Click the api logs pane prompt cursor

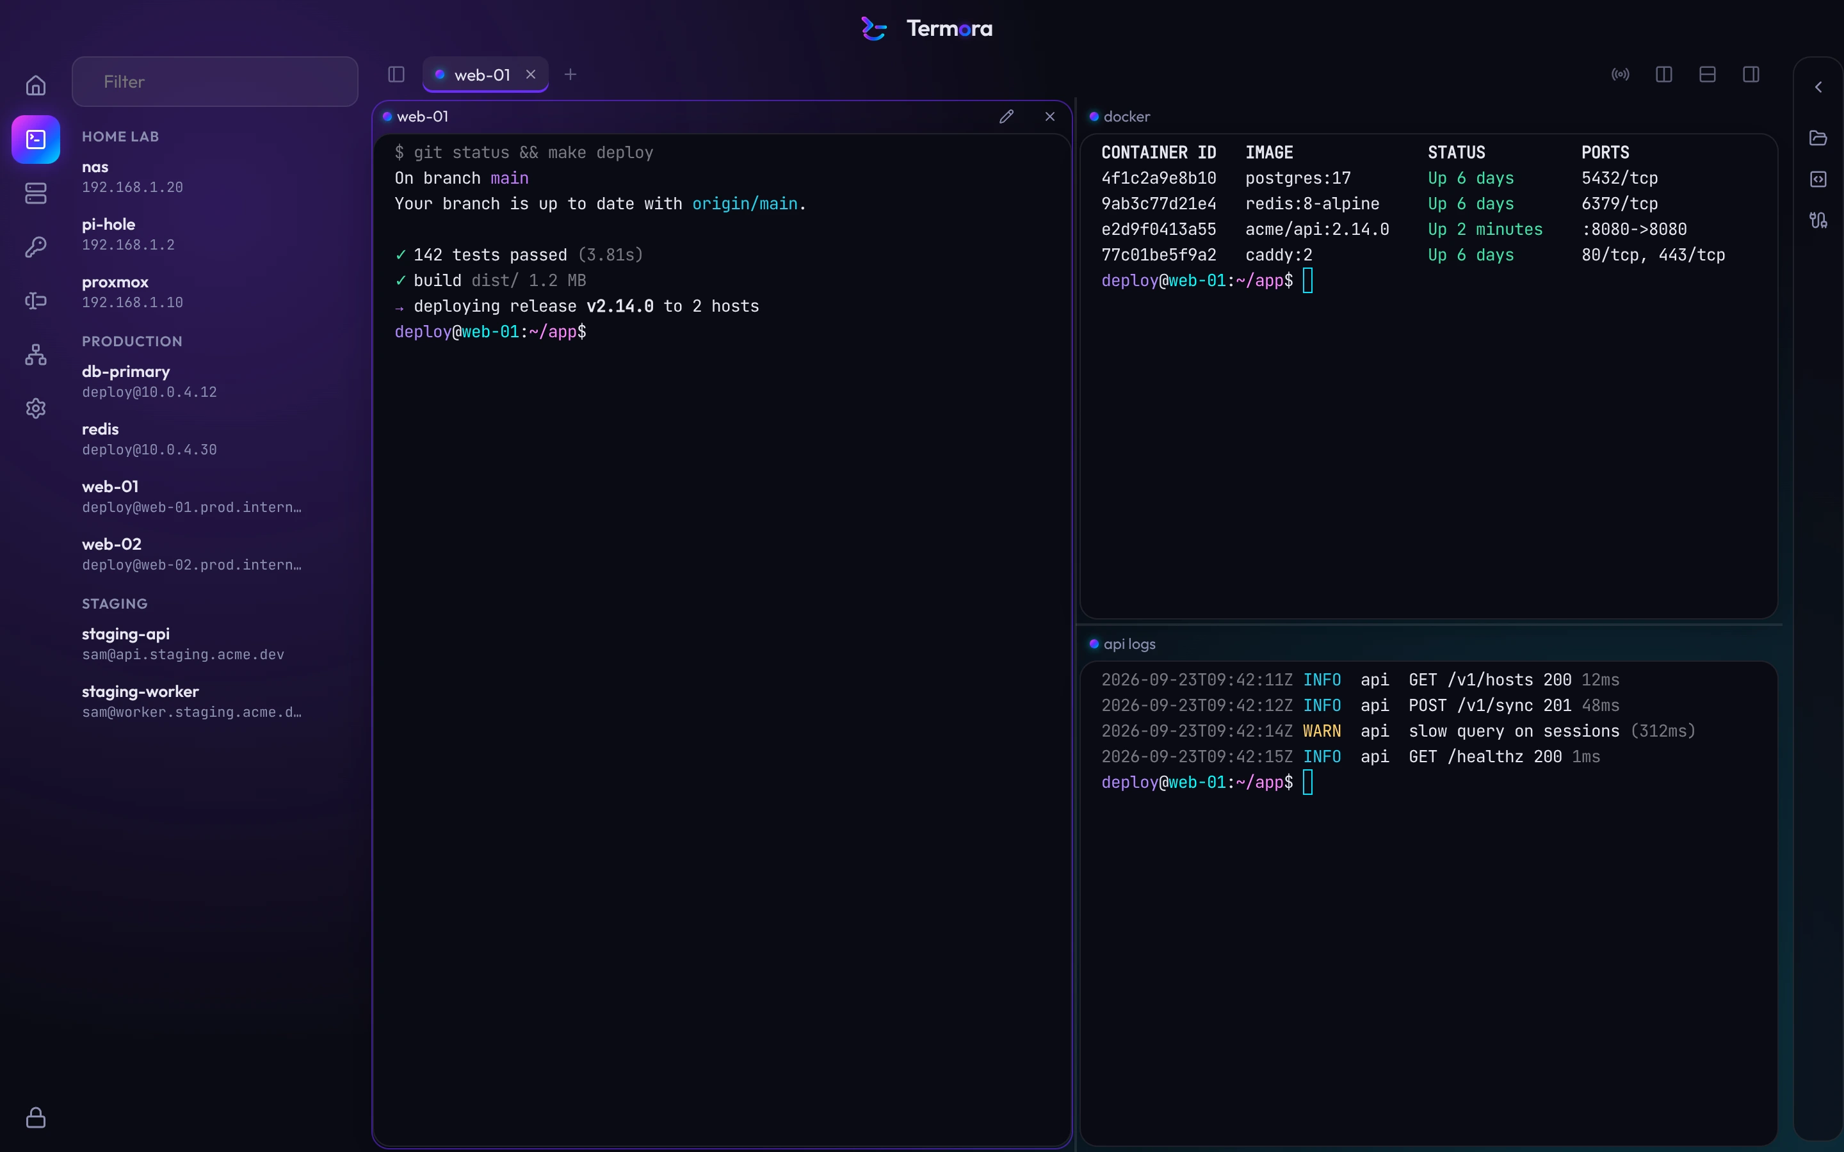pyautogui.click(x=1307, y=783)
